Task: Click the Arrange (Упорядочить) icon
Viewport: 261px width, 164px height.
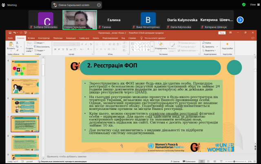Action: pyautogui.click(x=158, y=46)
